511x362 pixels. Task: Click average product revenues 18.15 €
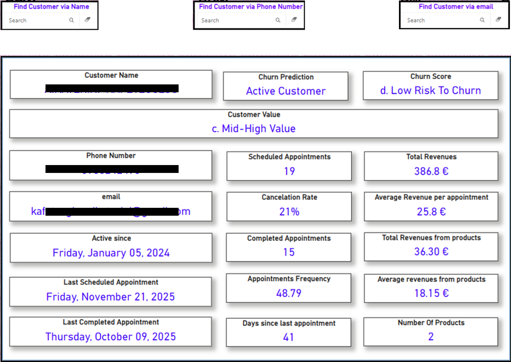[431, 293]
